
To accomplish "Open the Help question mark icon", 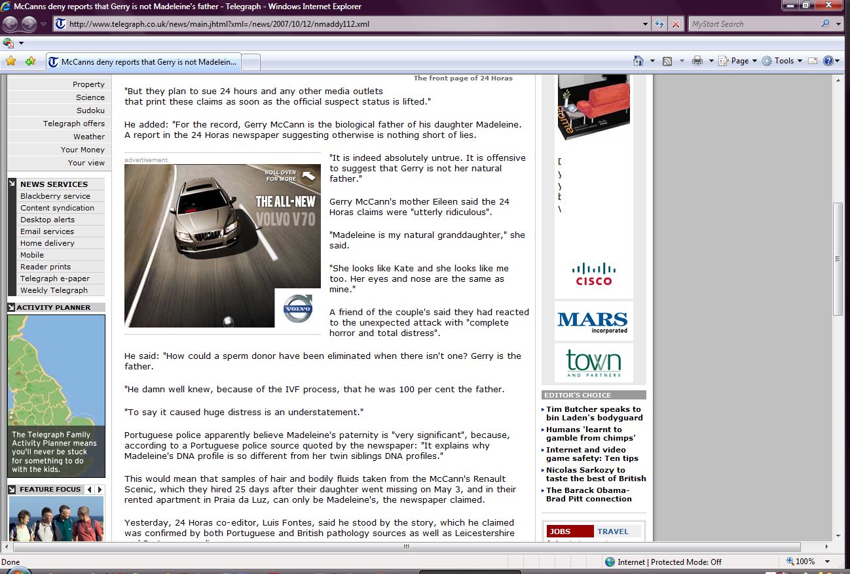I will (x=828, y=61).
